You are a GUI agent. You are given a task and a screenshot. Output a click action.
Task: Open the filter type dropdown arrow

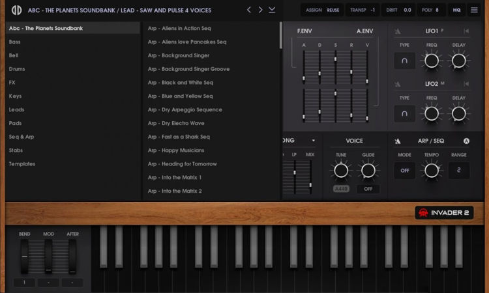314,141
